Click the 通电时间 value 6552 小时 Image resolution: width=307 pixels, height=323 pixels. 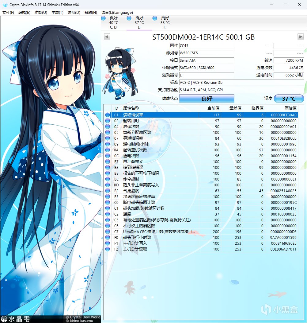(x=289, y=75)
